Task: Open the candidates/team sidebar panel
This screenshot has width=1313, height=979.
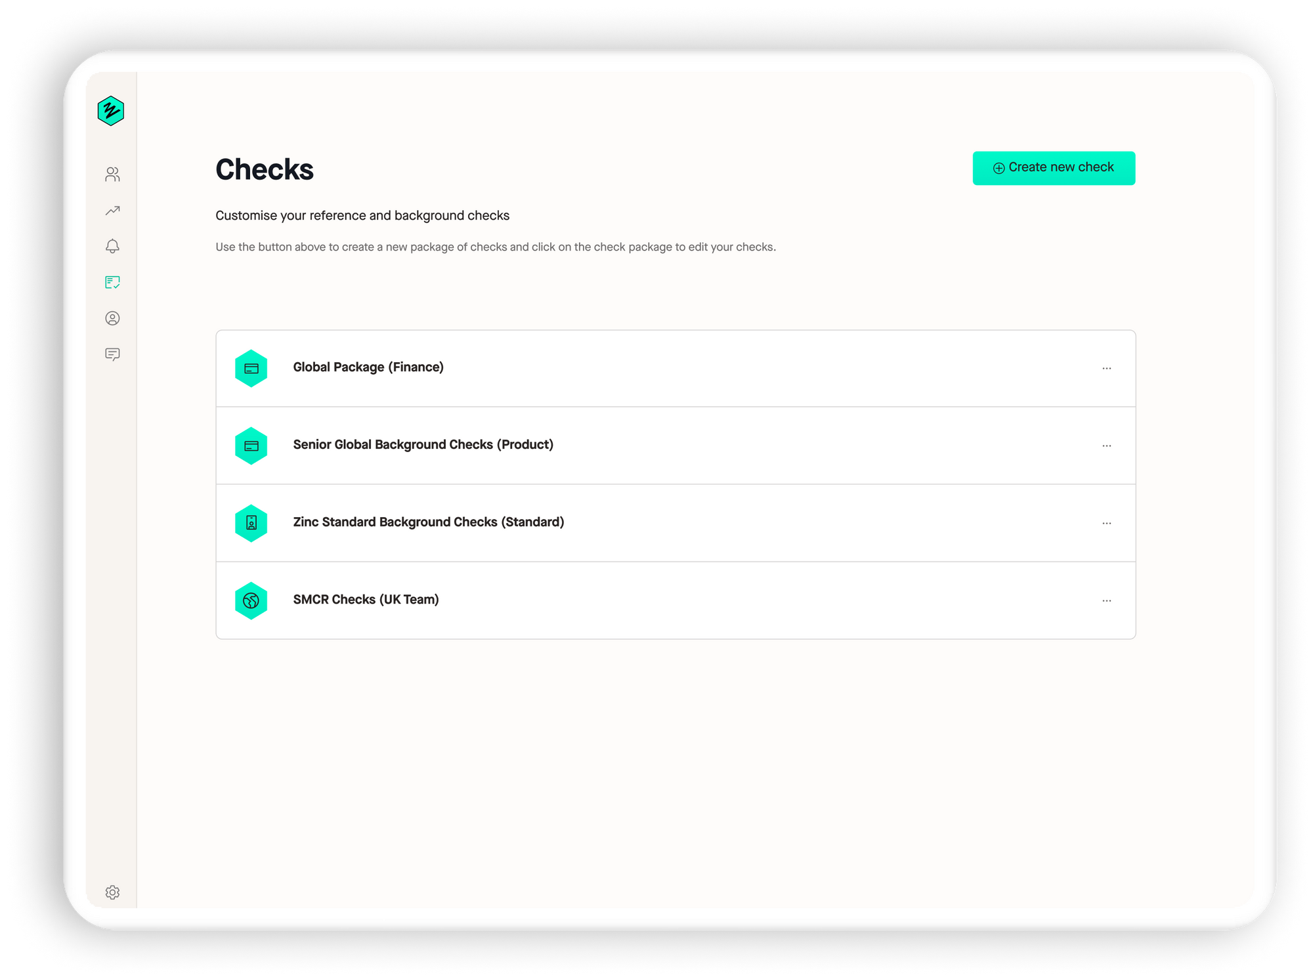Action: click(x=112, y=174)
